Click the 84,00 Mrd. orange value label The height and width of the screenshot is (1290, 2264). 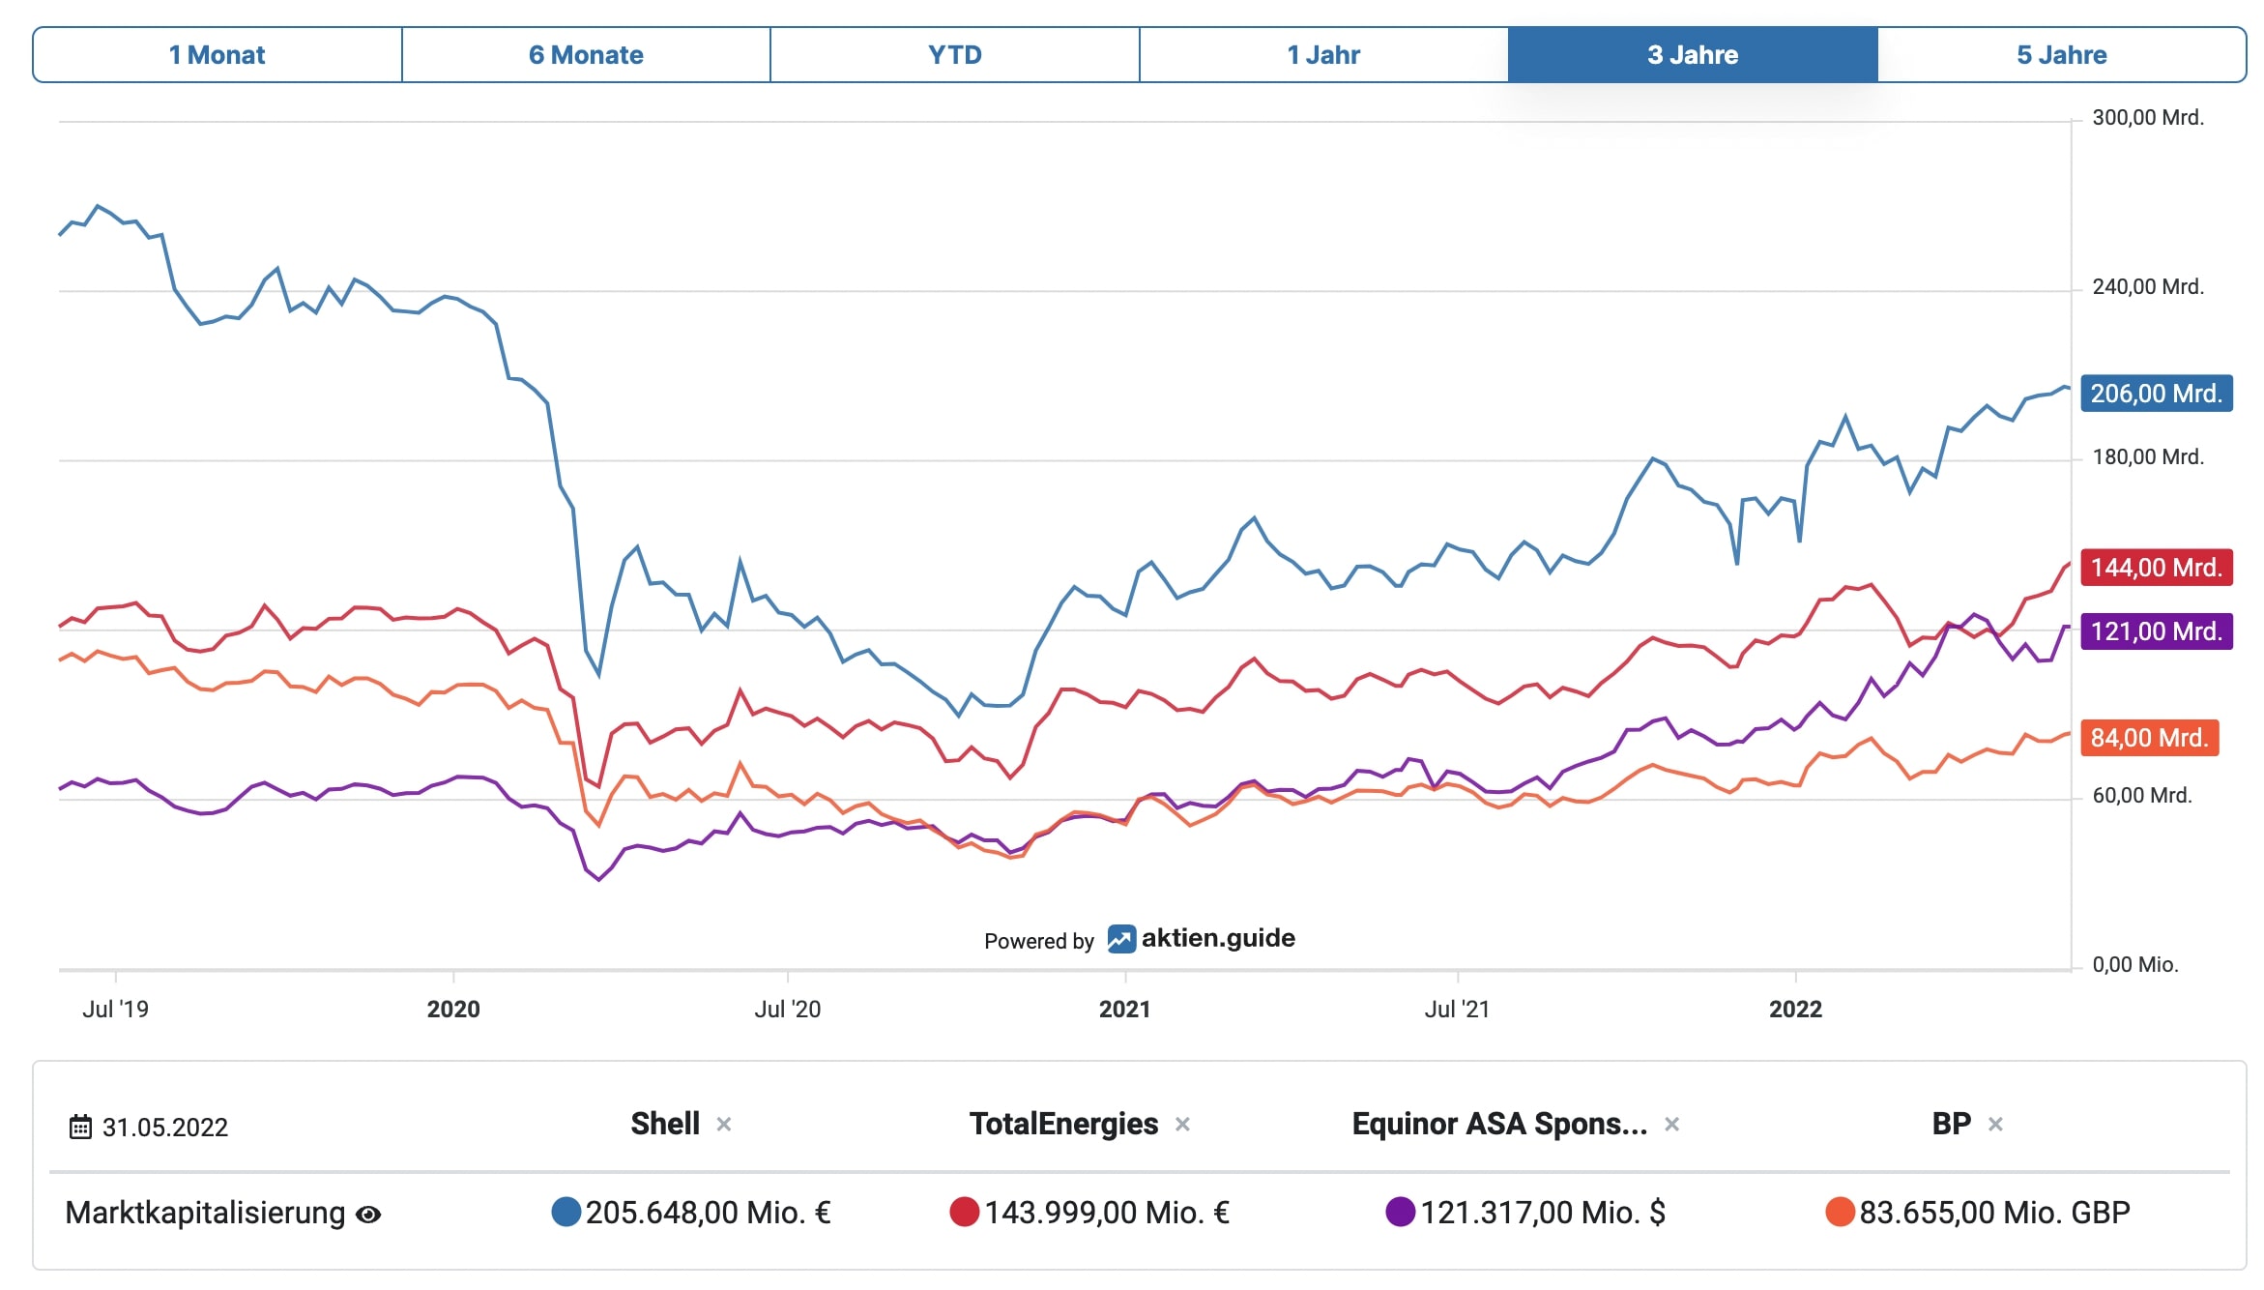[2150, 738]
